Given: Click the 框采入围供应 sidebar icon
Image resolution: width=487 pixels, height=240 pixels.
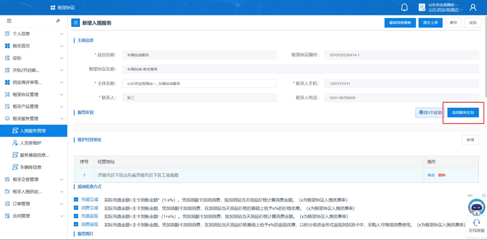Looking at the screenshot, I should 7,192.
